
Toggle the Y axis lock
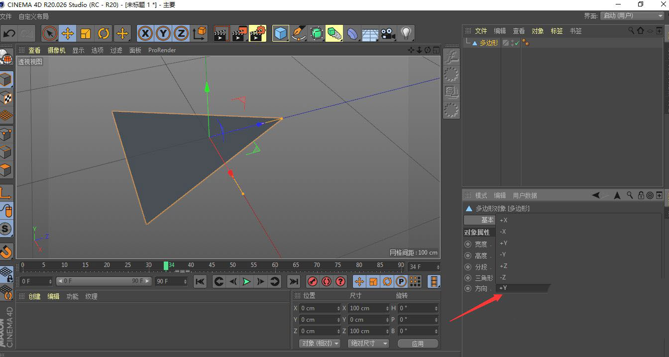coord(163,33)
